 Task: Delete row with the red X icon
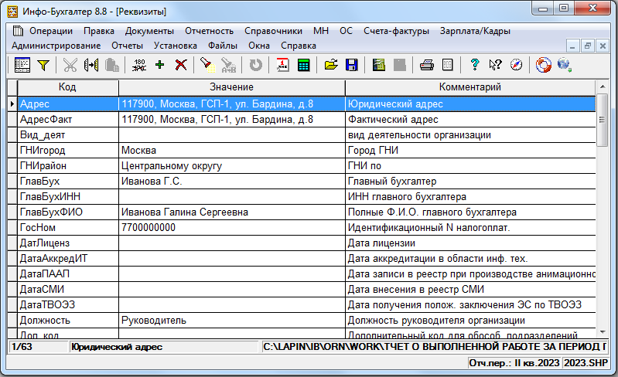click(x=181, y=65)
